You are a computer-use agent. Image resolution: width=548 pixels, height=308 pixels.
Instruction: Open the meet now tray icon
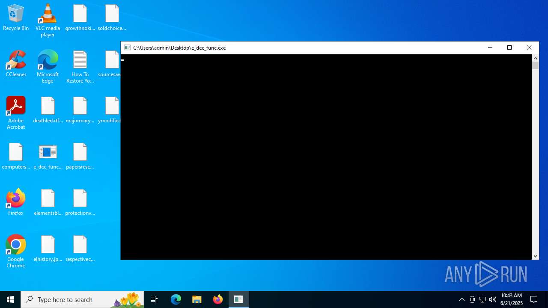coord(472,299)
